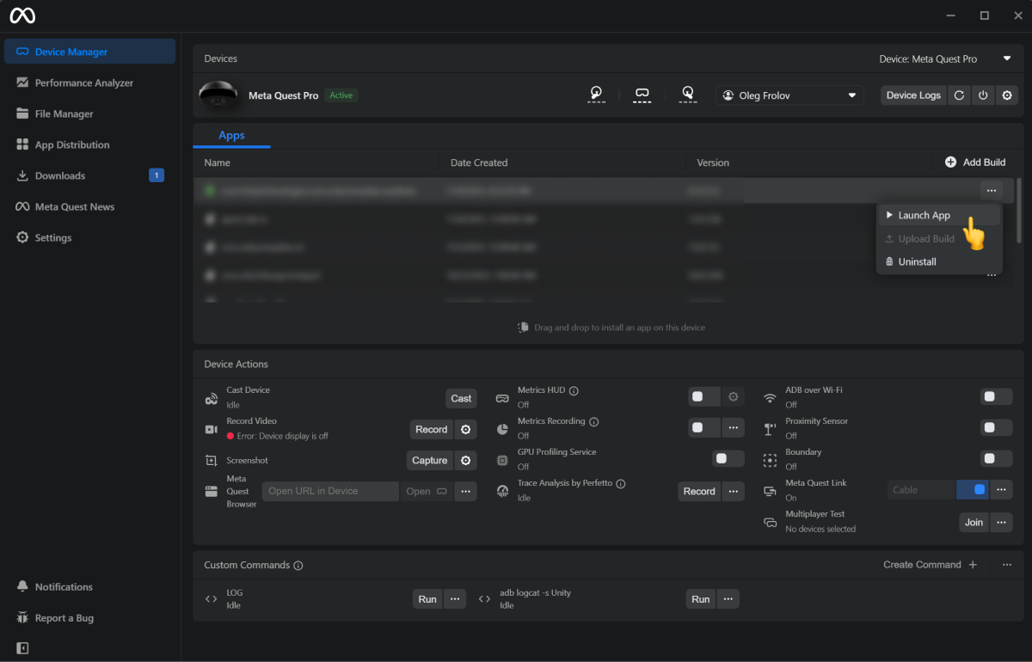Join Multiplayer Test
The height and width of the screenshot is (662, 1032).
click(x=974, y=522)
